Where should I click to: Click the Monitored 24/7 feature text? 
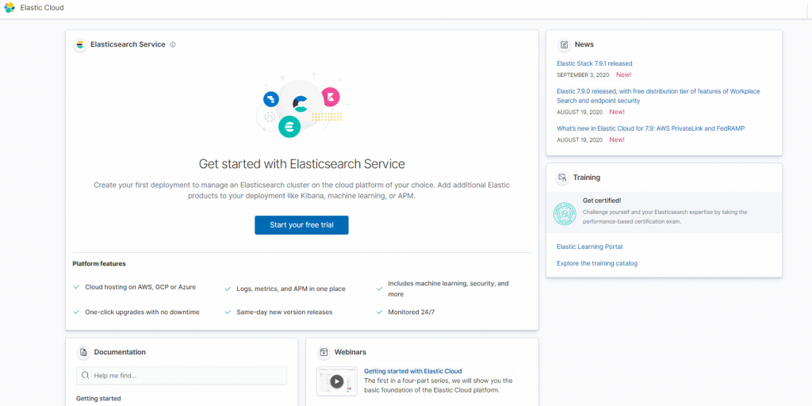pos(412,312)
